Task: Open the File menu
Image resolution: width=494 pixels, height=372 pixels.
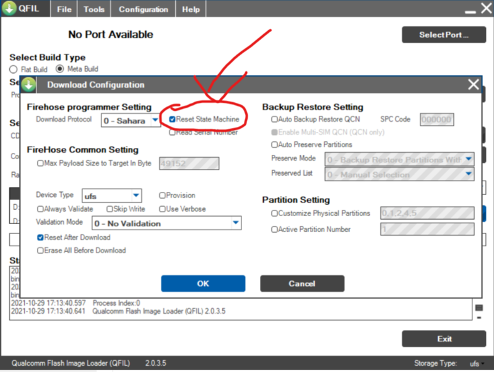Action: pyautogui.click(x=64, y=9)
